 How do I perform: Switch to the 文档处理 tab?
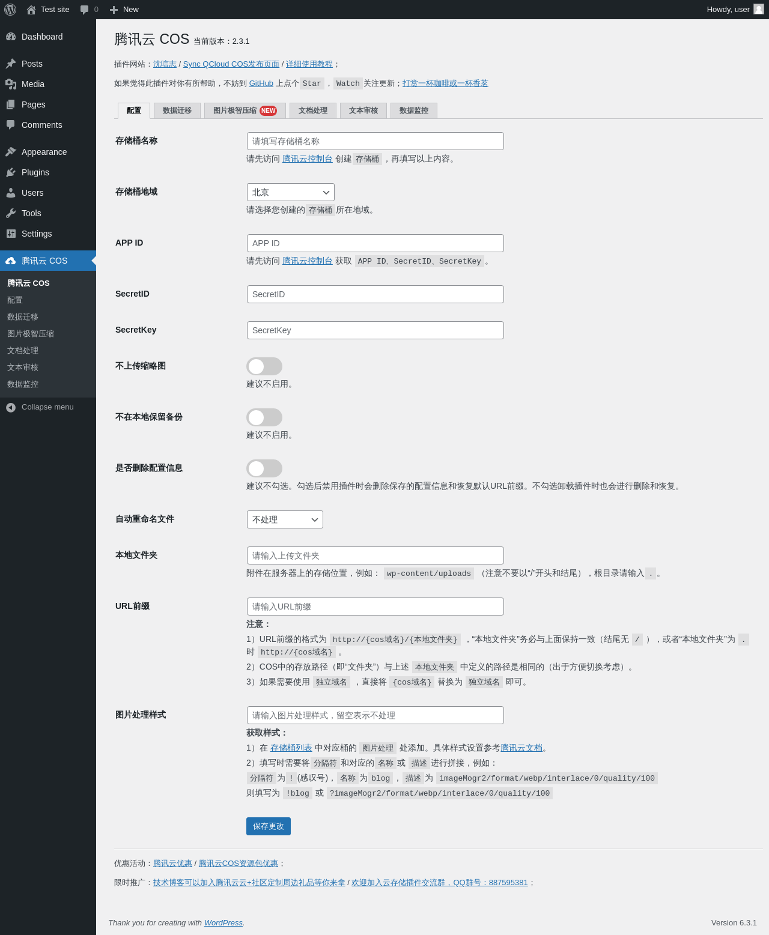coord(313,110)
